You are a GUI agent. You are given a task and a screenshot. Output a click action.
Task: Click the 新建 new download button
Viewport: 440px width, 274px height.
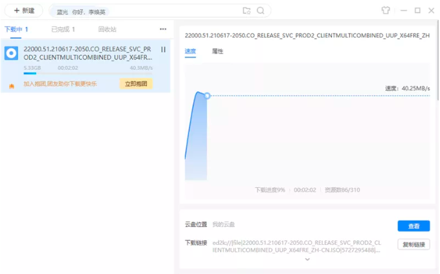24,11
